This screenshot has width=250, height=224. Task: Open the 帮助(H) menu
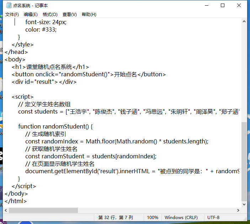pos(89,15)
